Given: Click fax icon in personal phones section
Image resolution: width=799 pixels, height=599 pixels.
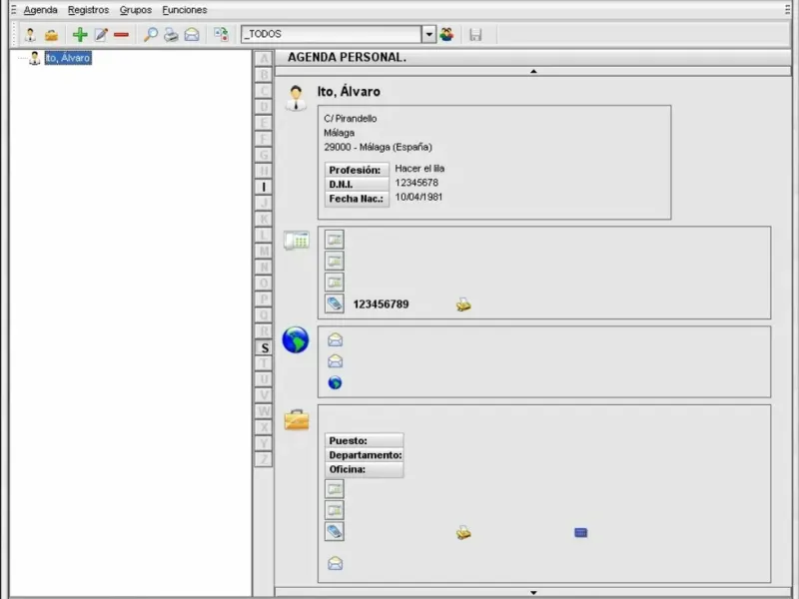Looking at the screenshot, I should tap(463, 304).
